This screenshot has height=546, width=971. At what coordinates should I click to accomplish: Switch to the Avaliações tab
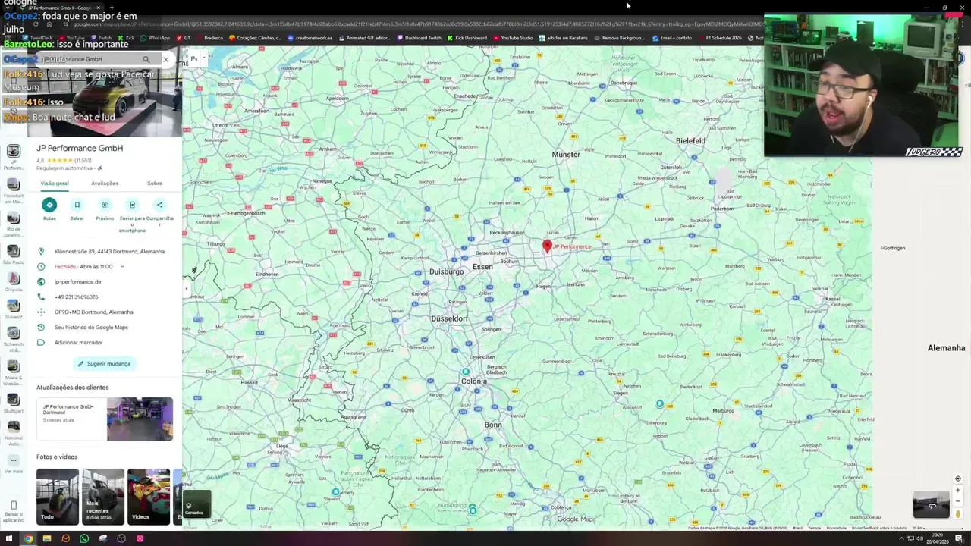pyautogui.click(x=105, y=184)
